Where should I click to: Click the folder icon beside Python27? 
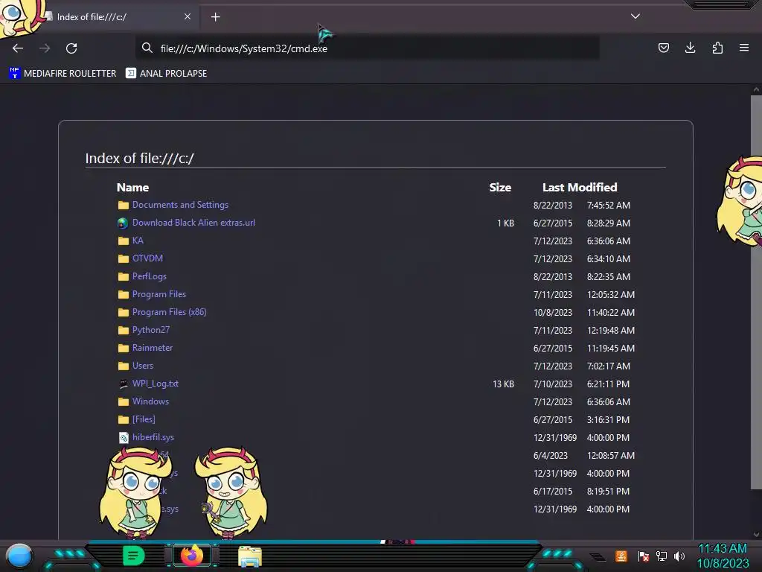pos(124,330)
